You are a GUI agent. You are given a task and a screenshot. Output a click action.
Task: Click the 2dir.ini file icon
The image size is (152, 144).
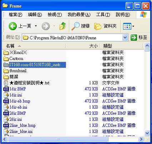(x=6, y=119)
